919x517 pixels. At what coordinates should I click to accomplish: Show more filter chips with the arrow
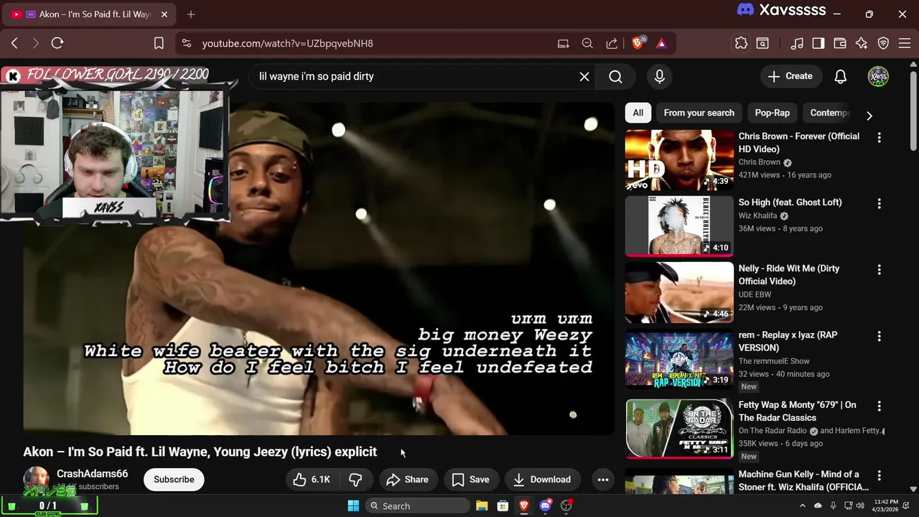coord(869,115)
